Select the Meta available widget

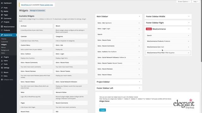[36, 92]
